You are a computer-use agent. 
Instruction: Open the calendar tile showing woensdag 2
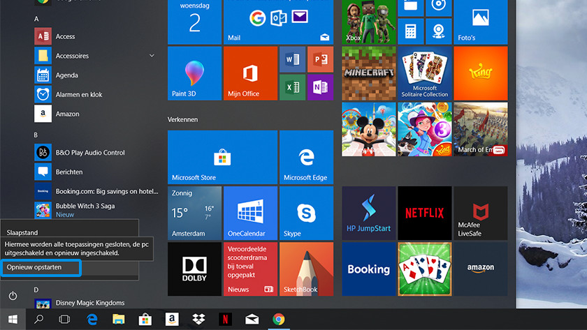coord(195,22)
